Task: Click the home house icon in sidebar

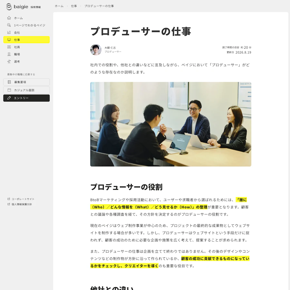Action: [9, 18]
